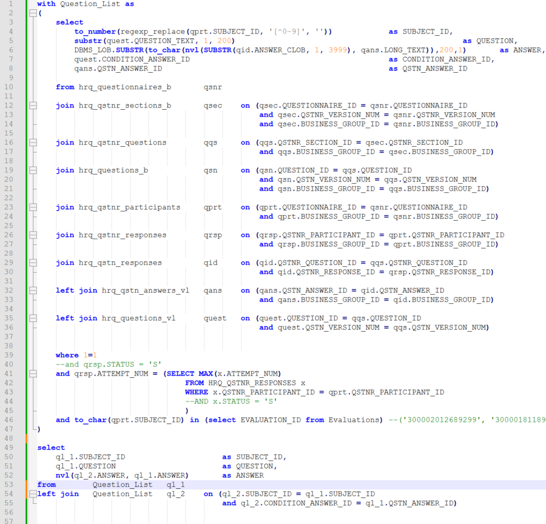Click 'regexp_replace' on line 4
Viewport: 546px width, 524px height.
153,32
